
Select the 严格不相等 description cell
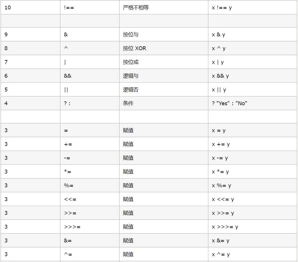pos(164,7)
